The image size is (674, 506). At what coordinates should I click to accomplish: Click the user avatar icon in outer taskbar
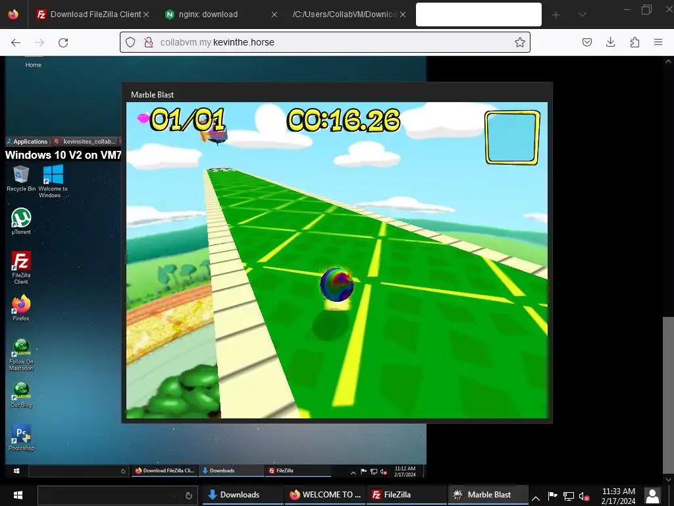click(x=652, y=495)
